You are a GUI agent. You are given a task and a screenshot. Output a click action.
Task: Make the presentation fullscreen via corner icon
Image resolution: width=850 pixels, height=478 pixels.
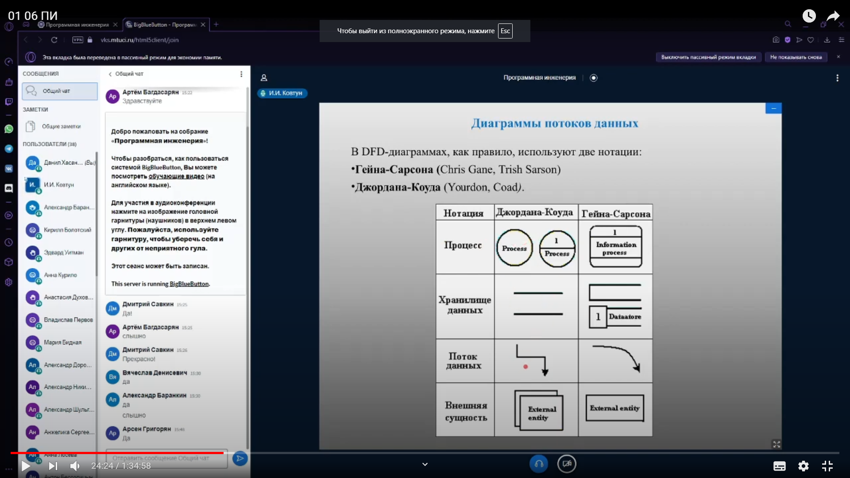pos(777,444)
